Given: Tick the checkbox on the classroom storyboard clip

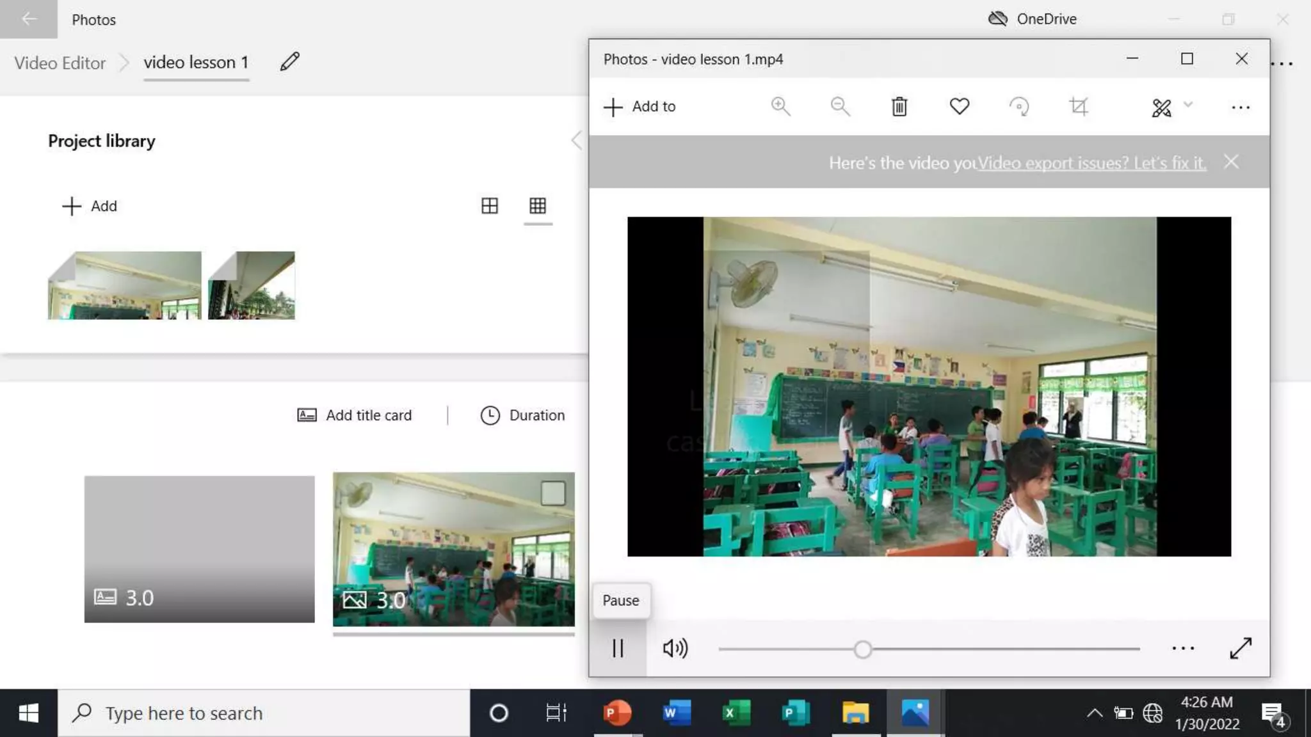Looking at the screenshot, I should pyautogui.click(x=553, y=493).
